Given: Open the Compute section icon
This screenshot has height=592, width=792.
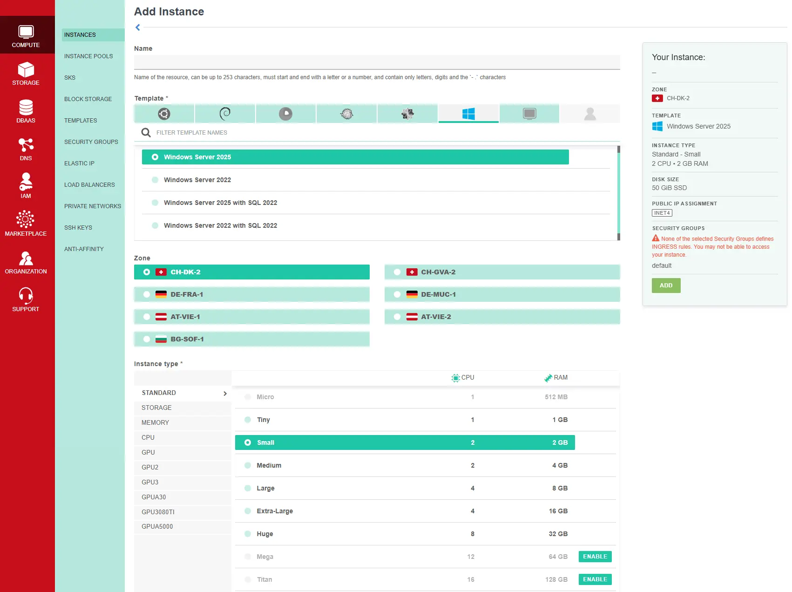Looking at the screenshot, I should point(26,32).
